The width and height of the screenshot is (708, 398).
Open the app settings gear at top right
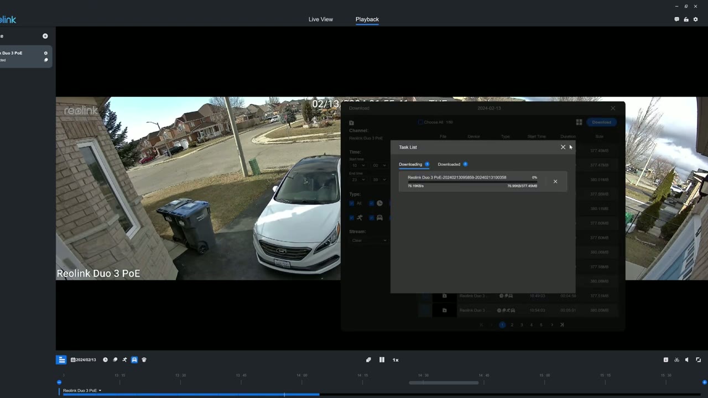click(x=696, y=19)
